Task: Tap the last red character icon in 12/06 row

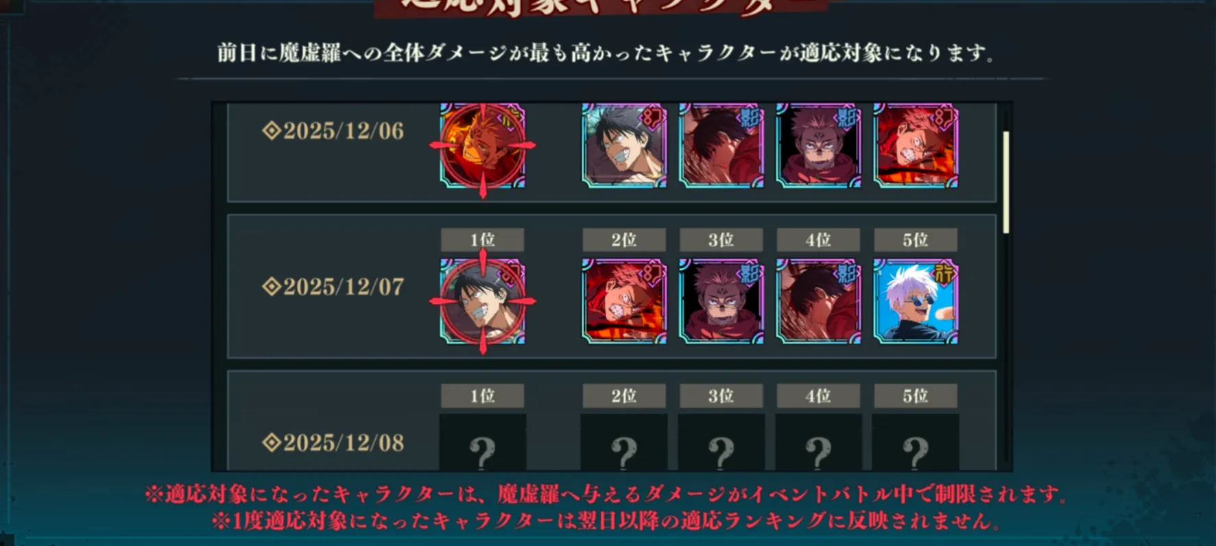Action: point(916,145)
